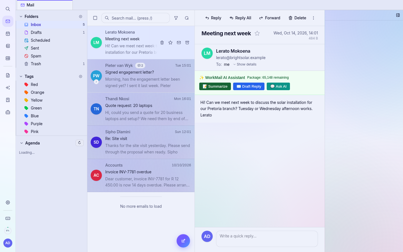The width and height of the screenshot is (403, 252).
Task: Open the more options three-dot menu
Action: [x=313, y=18]
